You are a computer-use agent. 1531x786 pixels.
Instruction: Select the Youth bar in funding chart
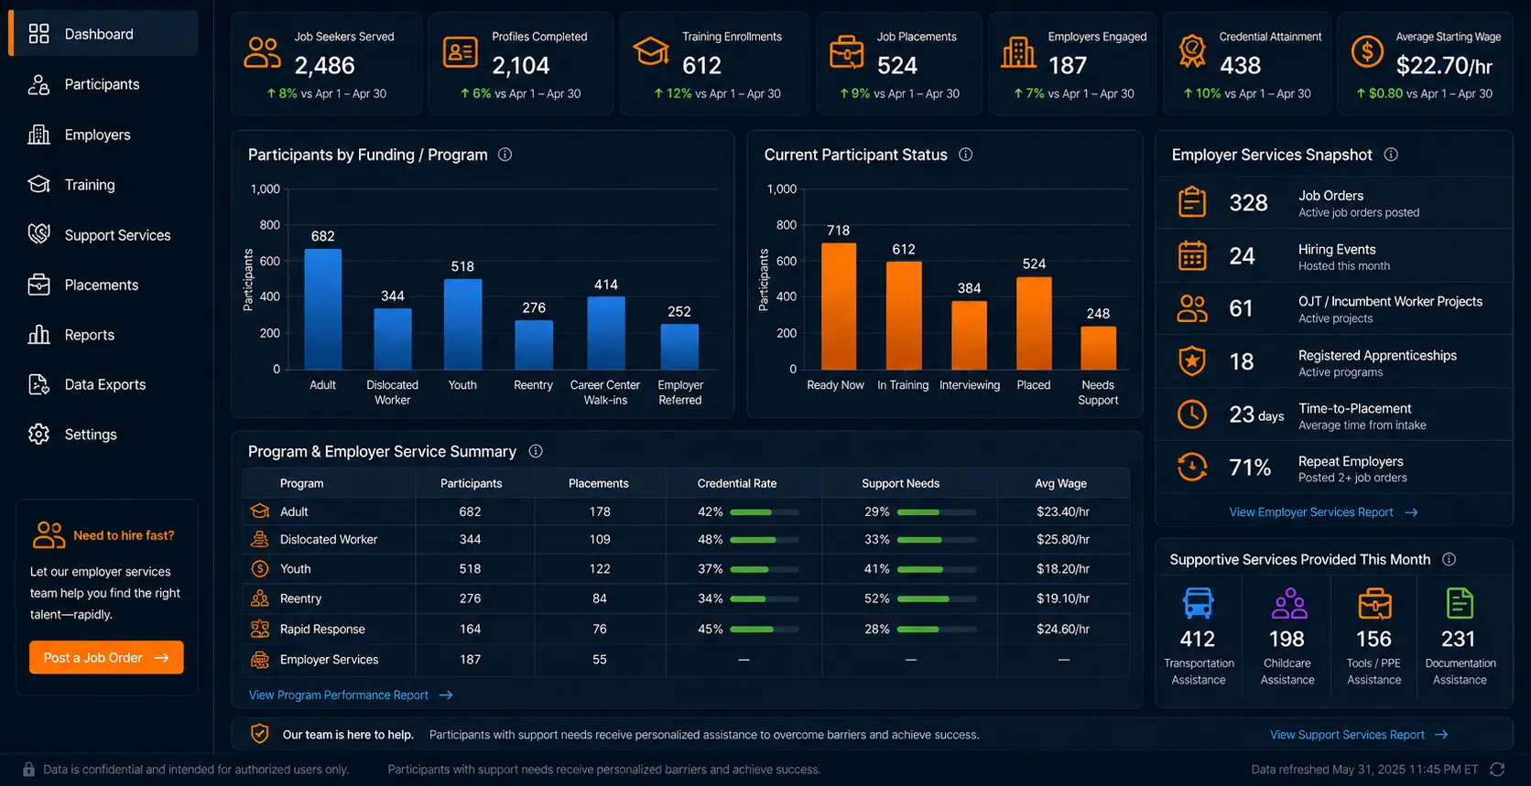tap(462, 324)
